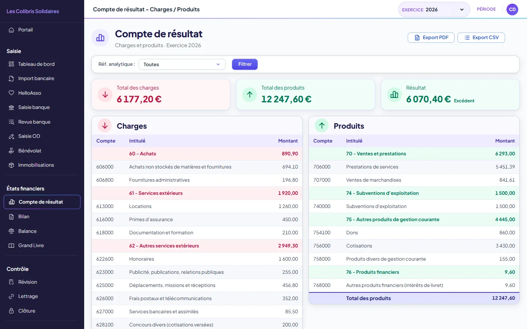Select the 60 – Achats category row

pos(197,154)
